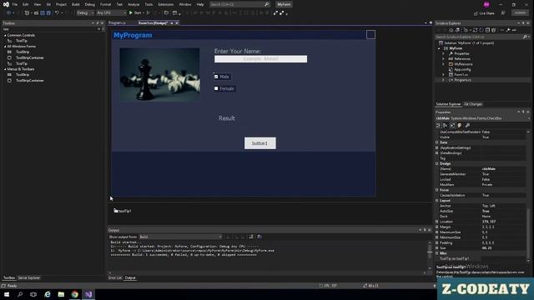
Task: Click the Save All toolbar icon
Action: [x=48, y=13]
